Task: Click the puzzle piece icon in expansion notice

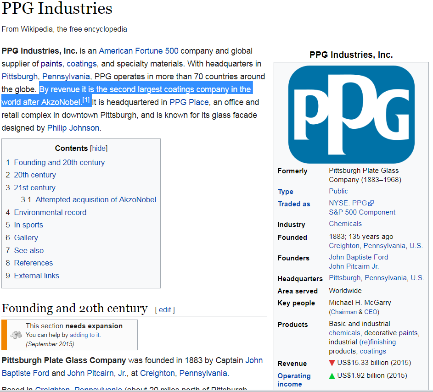Action: point(16,335)
